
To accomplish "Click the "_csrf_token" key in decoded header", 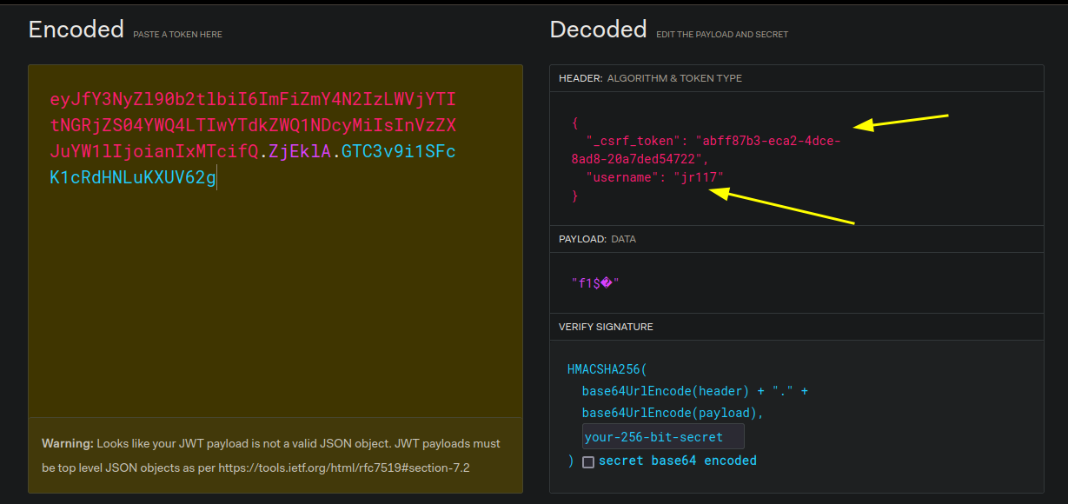I will point(634,141).
